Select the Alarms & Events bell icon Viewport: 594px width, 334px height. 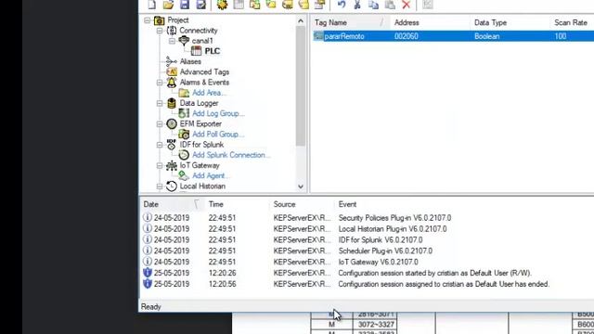pyautogui.click(x=172, y=83)
